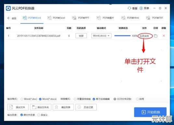Open 客服 customer service headset icon
Image resolution: width=174 pixels, height=125 pixels.
(129, 8)
